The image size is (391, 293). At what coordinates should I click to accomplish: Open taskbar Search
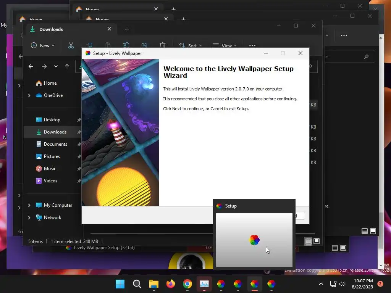pos(137,284)
